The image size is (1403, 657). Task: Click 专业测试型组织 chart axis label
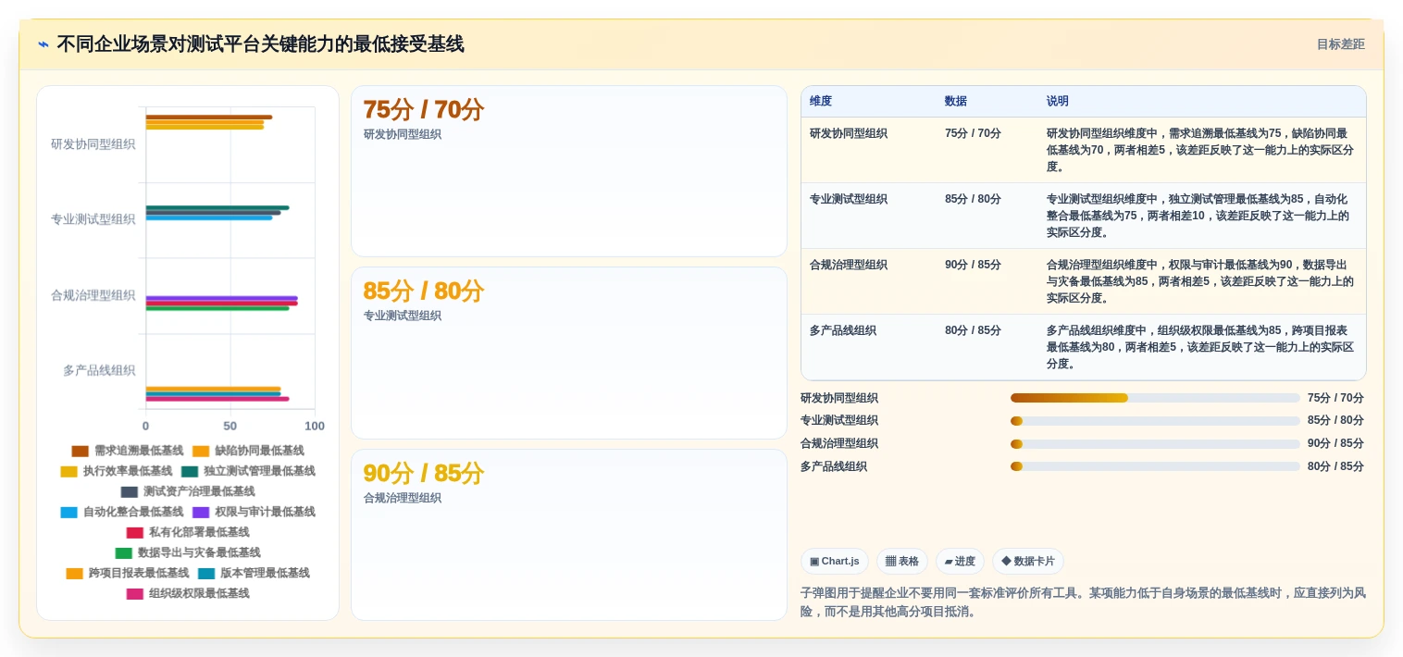(x=93, y=219)
